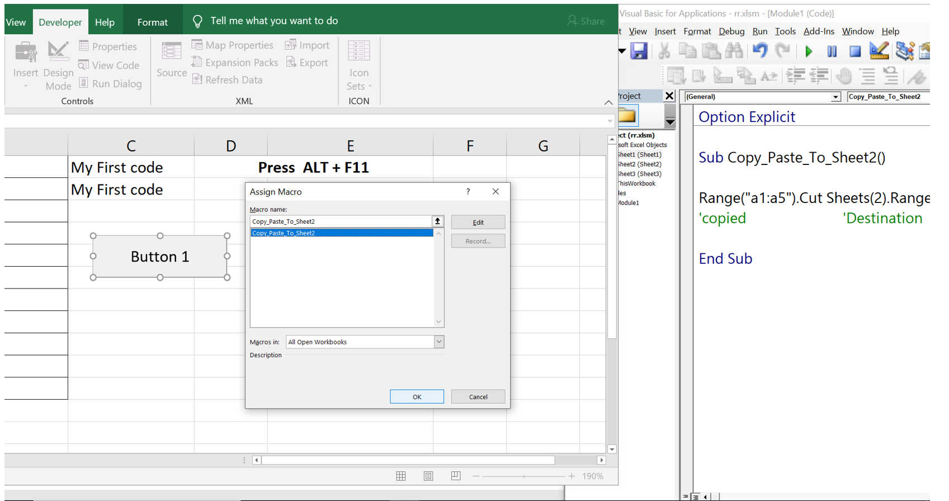Toggle folders view in Project pane
The image size is (949, 501).
pyautogui.click(x=627, y=116)
